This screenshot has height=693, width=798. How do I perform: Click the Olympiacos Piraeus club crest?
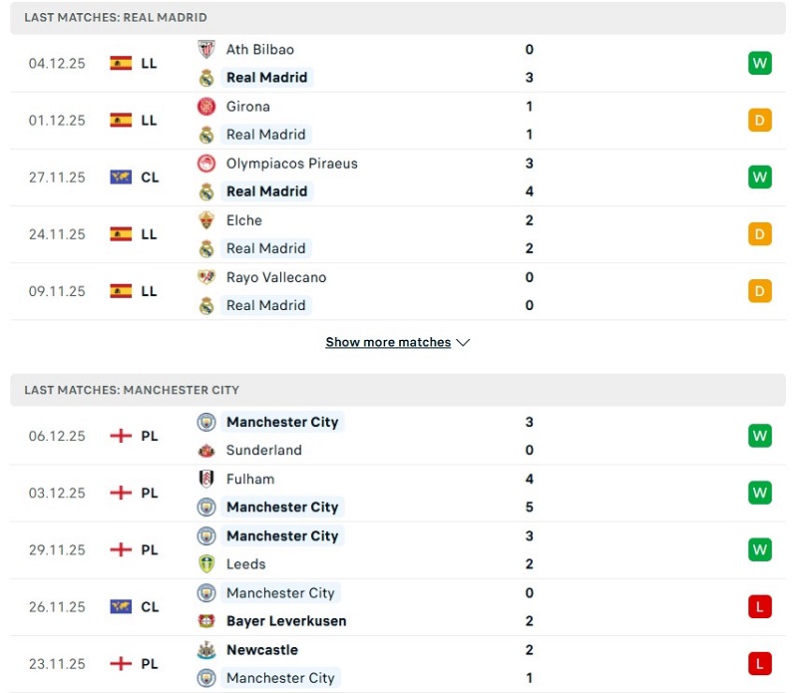coord(206,164)
